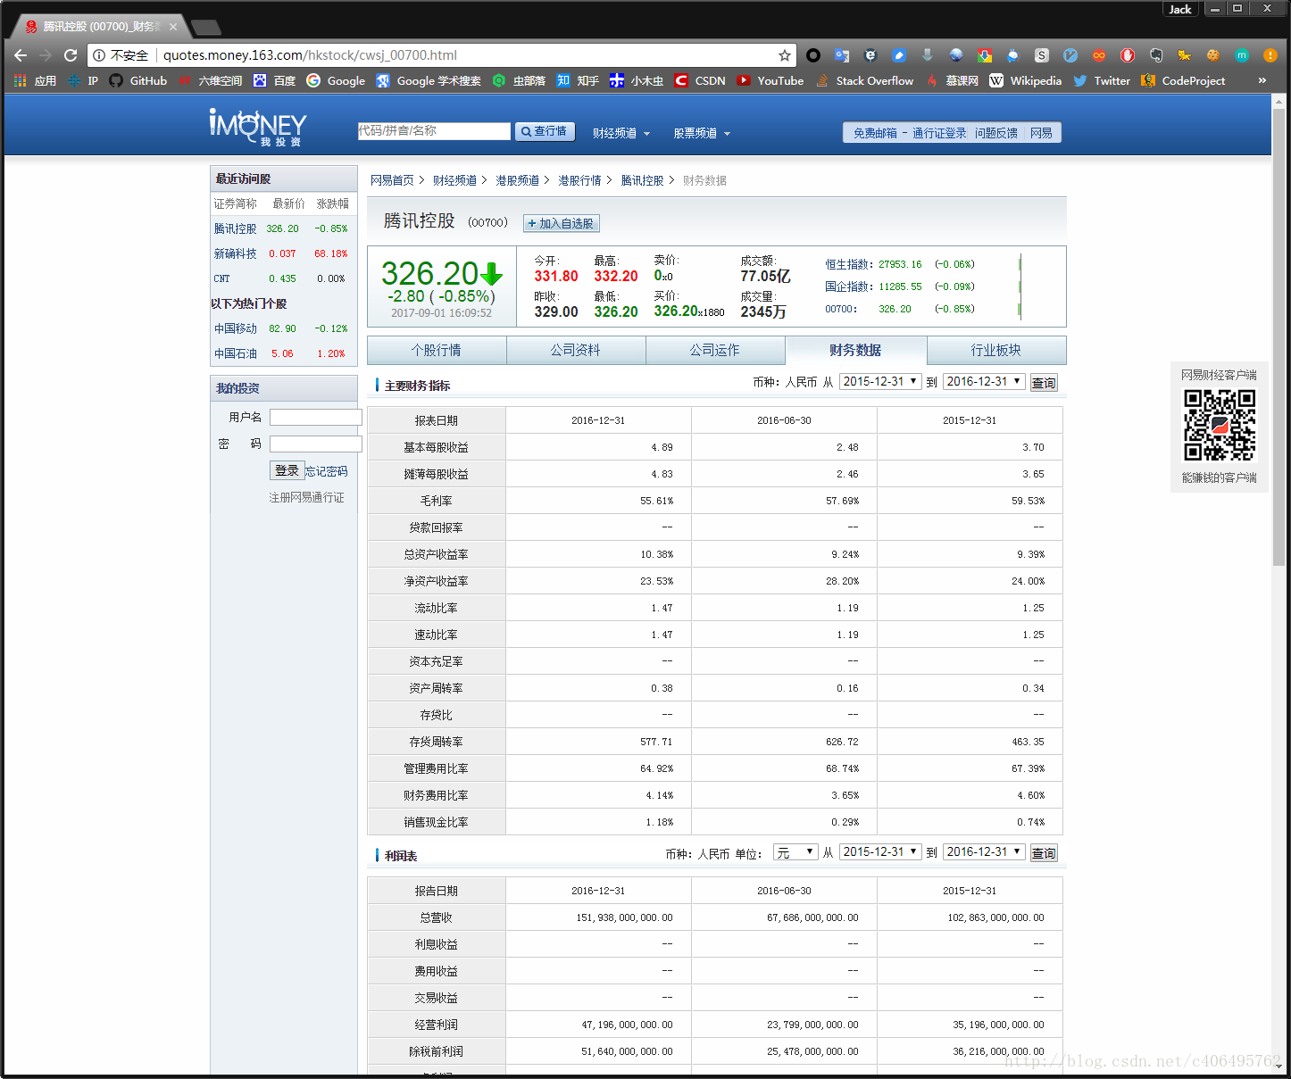
Task: Expand the 财经频道 dropdown menu
Action: point(621,133)
